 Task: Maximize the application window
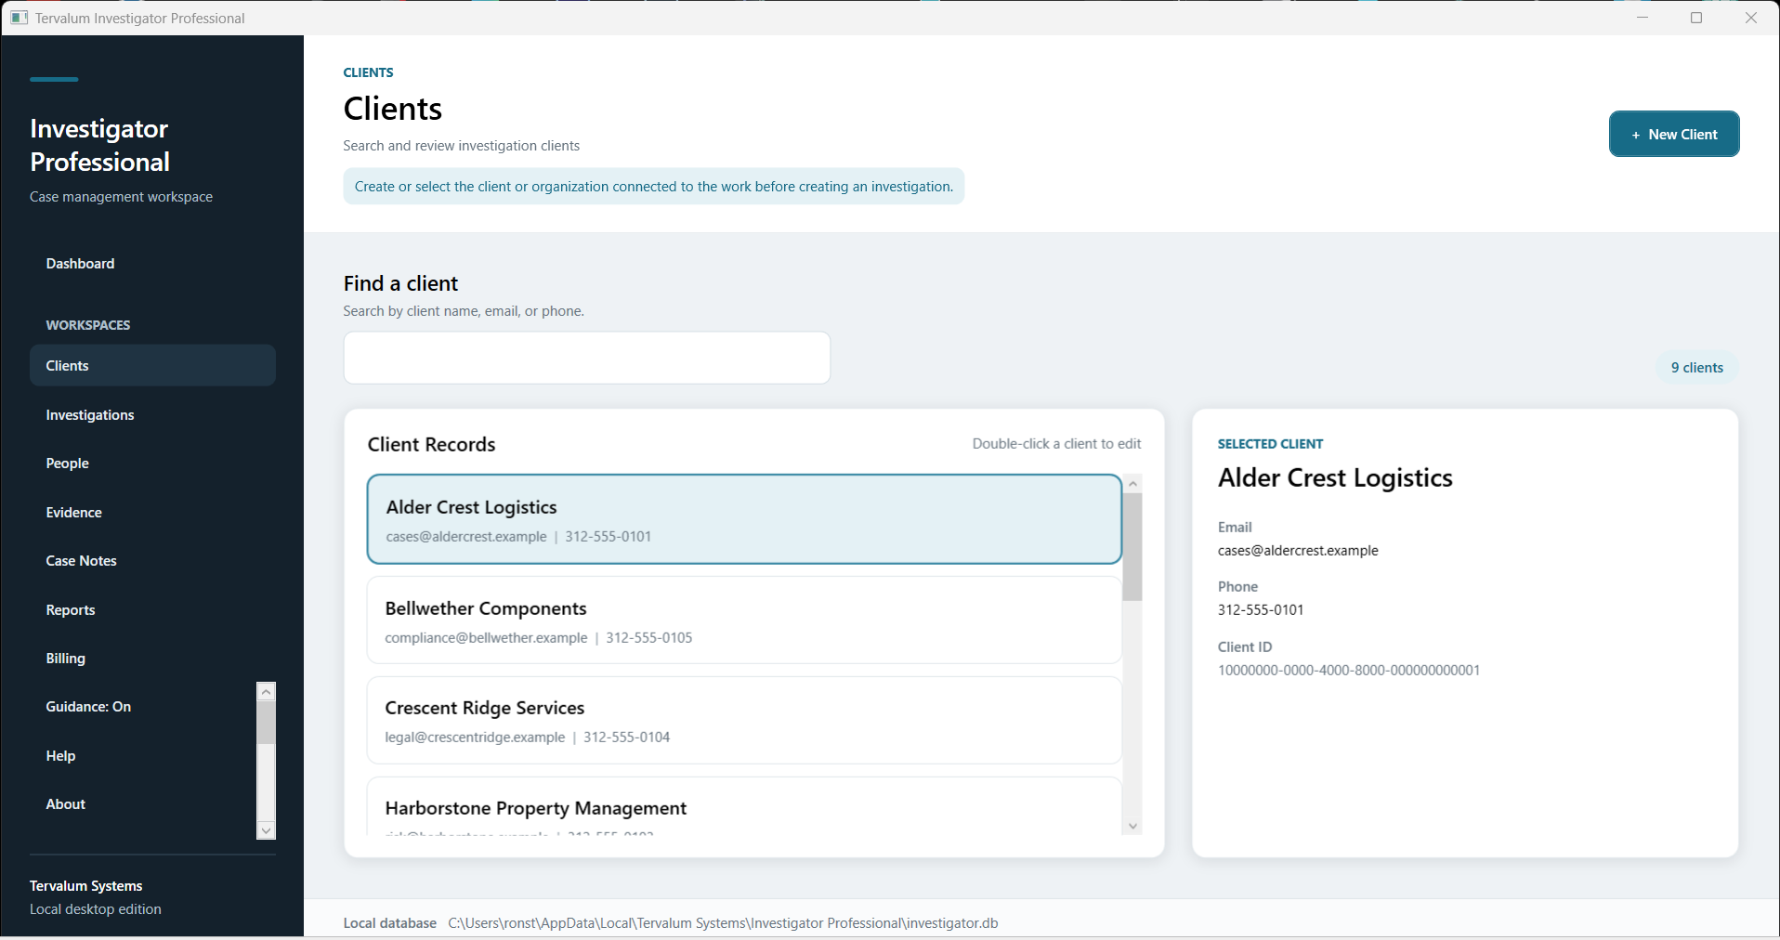click(1696, 18)
